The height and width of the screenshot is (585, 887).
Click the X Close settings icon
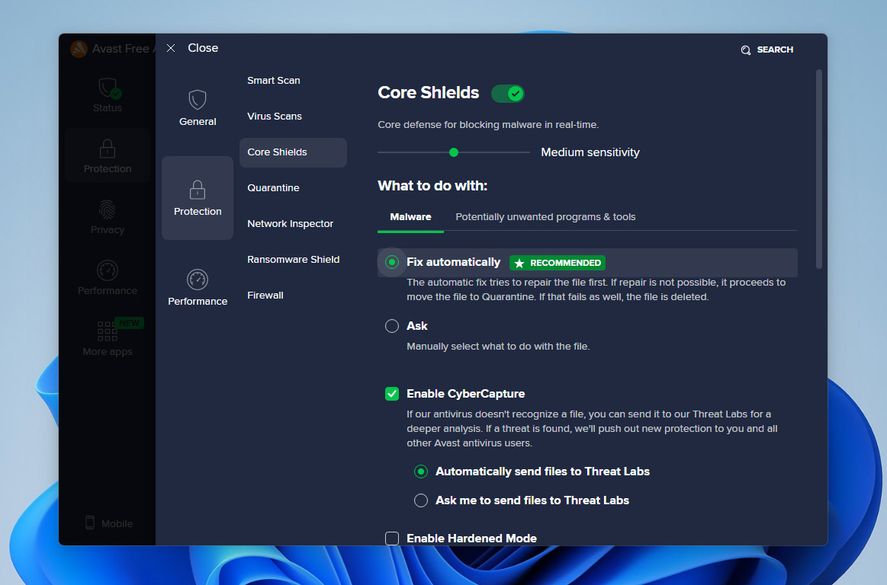[x=171, y=48]
